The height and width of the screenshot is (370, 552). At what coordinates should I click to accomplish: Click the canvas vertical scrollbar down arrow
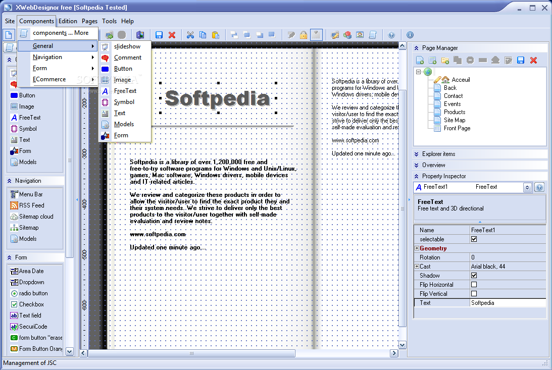pos(403,345)
